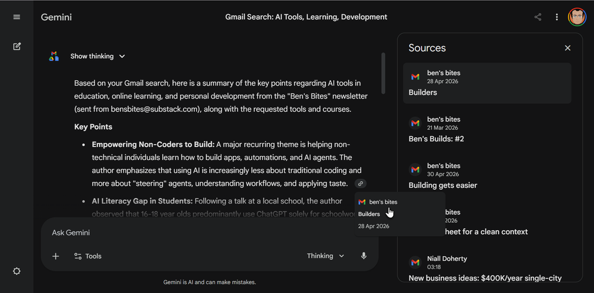The height and width of the screenshot is (293, 594).
Task: Click the Gmail icon of the 21 Mar 2026 source
Action: pos(416,123)
